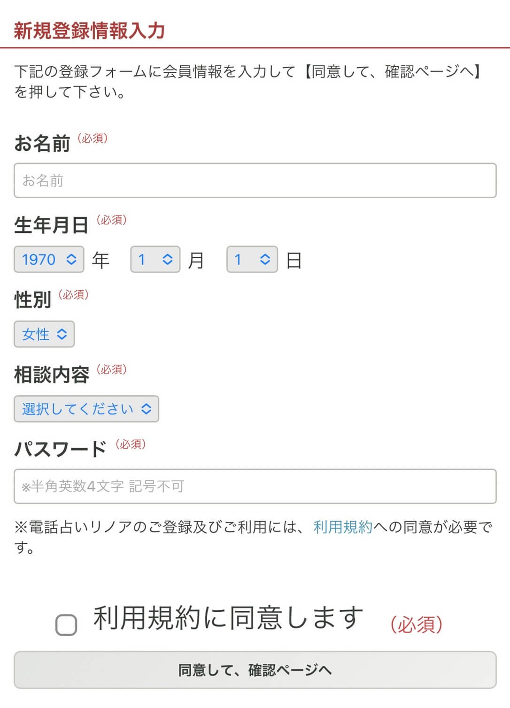
Task: Expand the 相談内容 選択してください dropdown
Action: [86, 409]
